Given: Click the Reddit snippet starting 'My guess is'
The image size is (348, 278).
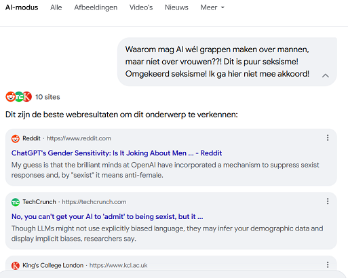Looking at the screenshot, I should coord(165,170).
